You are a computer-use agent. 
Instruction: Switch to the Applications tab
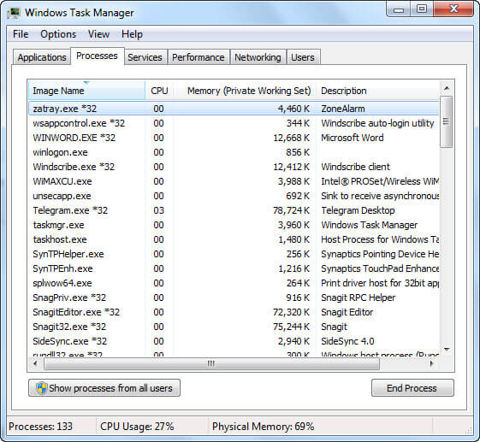42,57
